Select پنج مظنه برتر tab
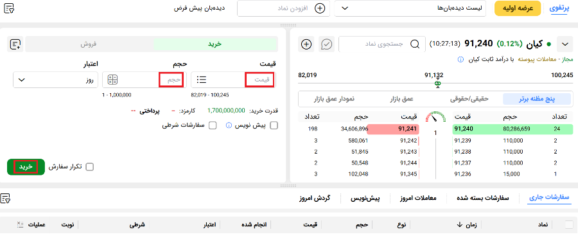The height and width of the screenshot is (241, 578). coord(538,99)
